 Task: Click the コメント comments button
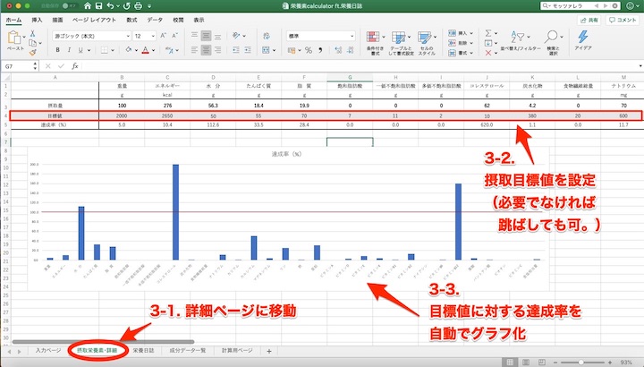coord(623,20)
